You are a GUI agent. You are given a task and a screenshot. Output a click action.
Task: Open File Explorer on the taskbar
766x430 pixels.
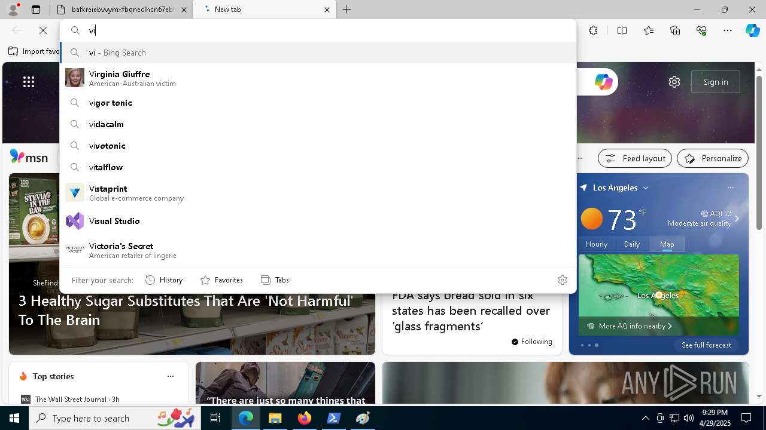(275, 418)
